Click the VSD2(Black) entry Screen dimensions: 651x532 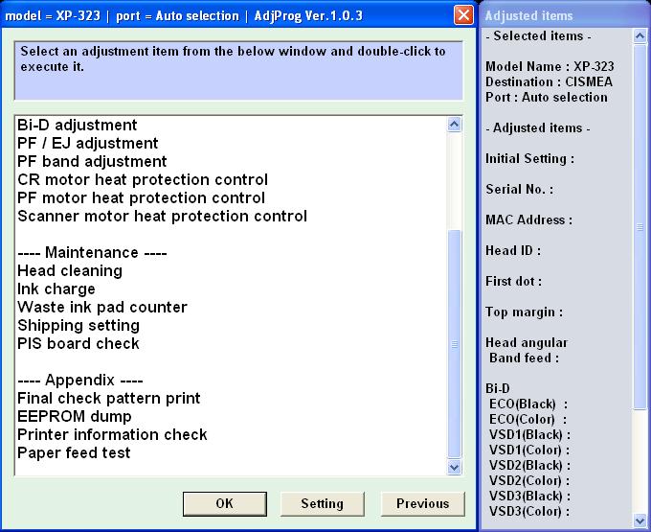[x=529, y=466]
